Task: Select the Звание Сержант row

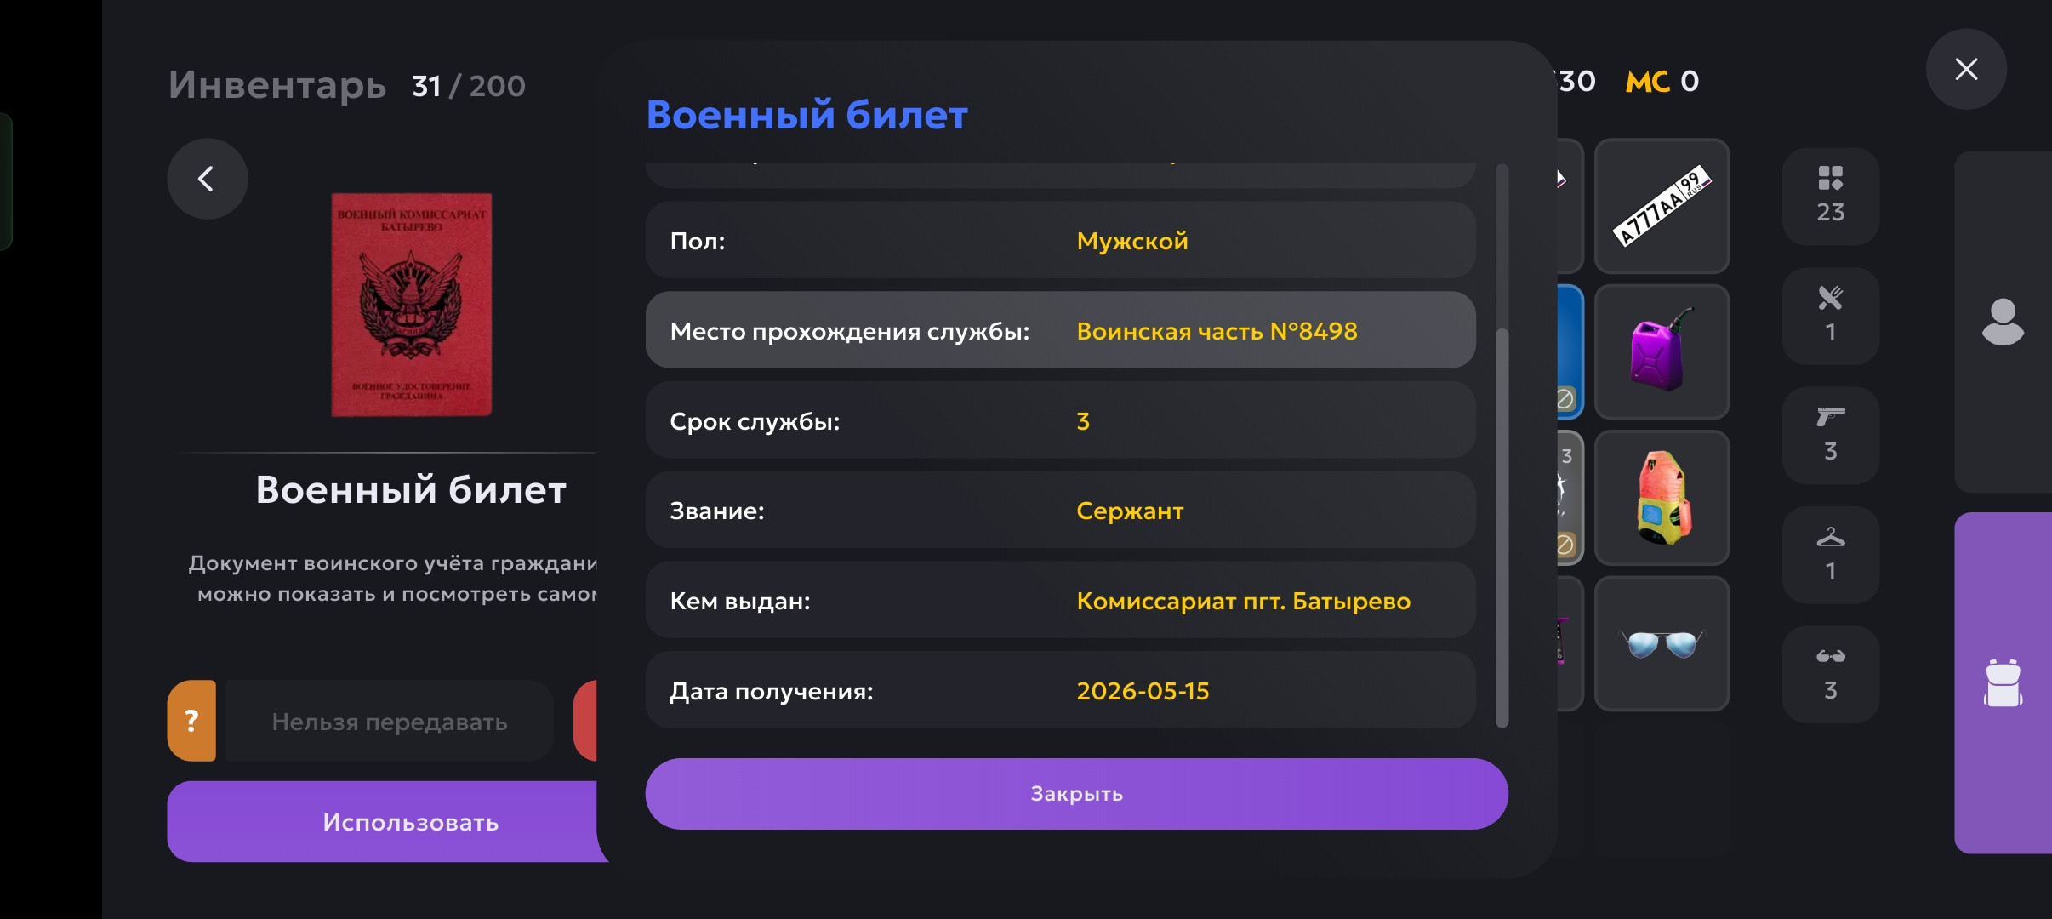Action: tap(1060, 511)
